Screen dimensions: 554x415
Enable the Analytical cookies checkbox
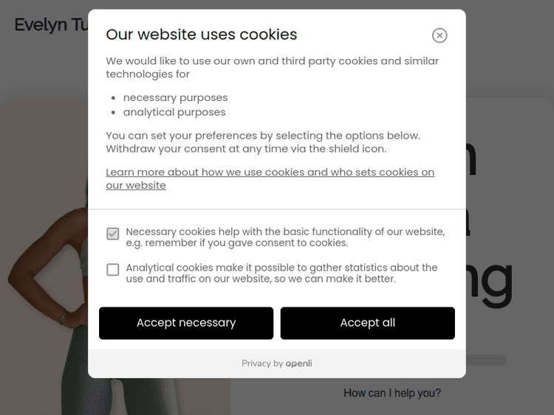[113, 270]
